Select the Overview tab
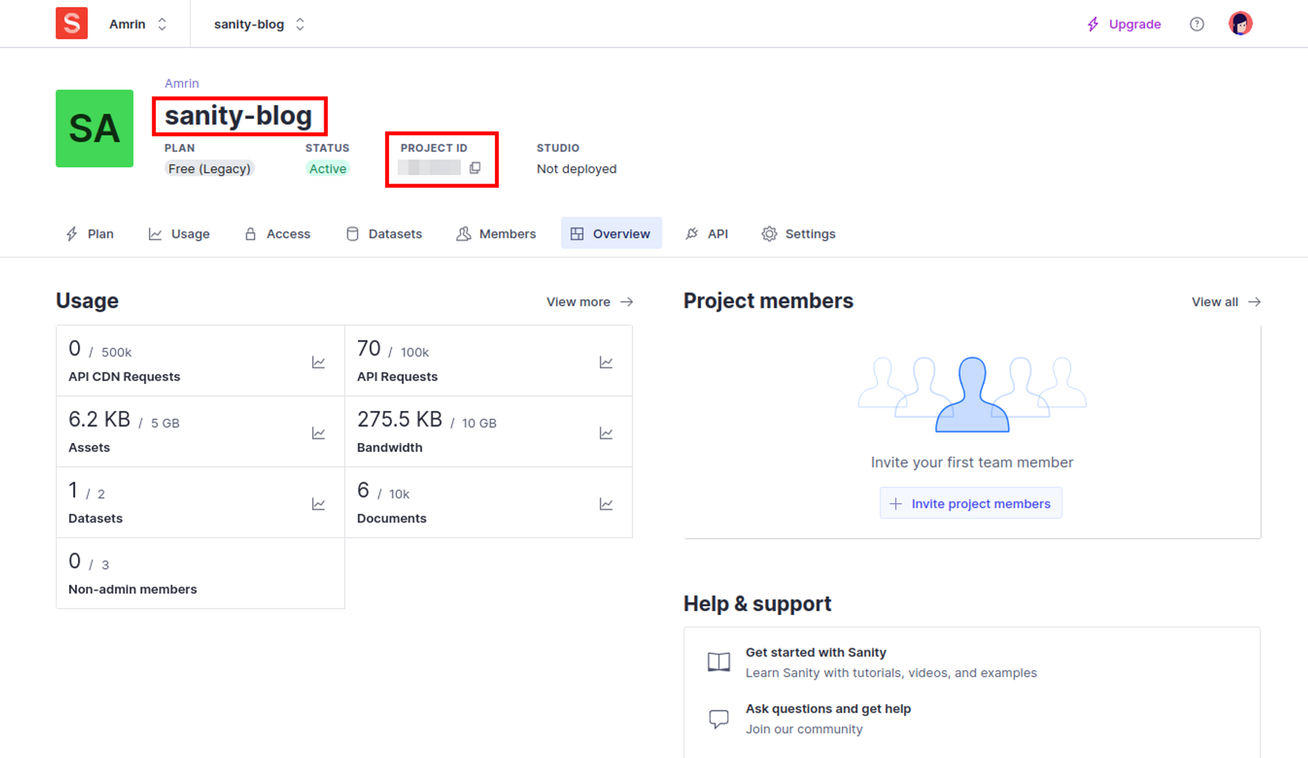 [x=611, y=233]
